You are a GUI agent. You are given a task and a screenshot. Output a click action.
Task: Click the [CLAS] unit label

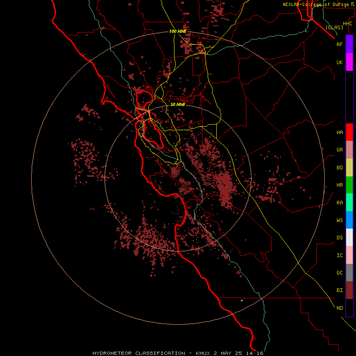(x=334, y=27)
